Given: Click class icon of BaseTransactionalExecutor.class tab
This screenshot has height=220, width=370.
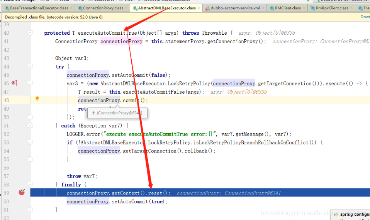Looking at the screenshot, I should click(7, 8).
